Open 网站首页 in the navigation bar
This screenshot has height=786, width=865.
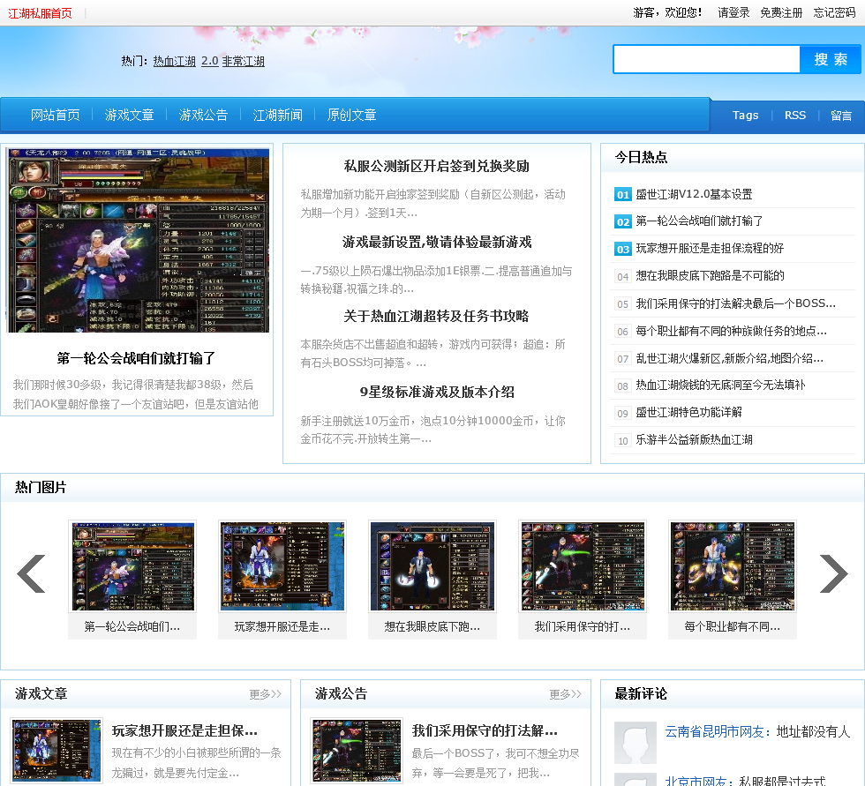coord(55,115)
